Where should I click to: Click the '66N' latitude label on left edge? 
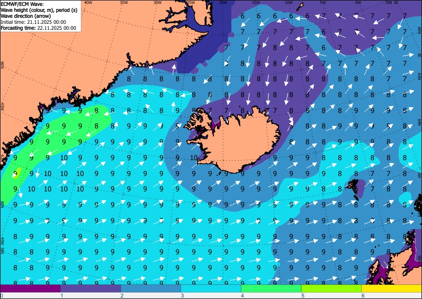click(2, 65)
